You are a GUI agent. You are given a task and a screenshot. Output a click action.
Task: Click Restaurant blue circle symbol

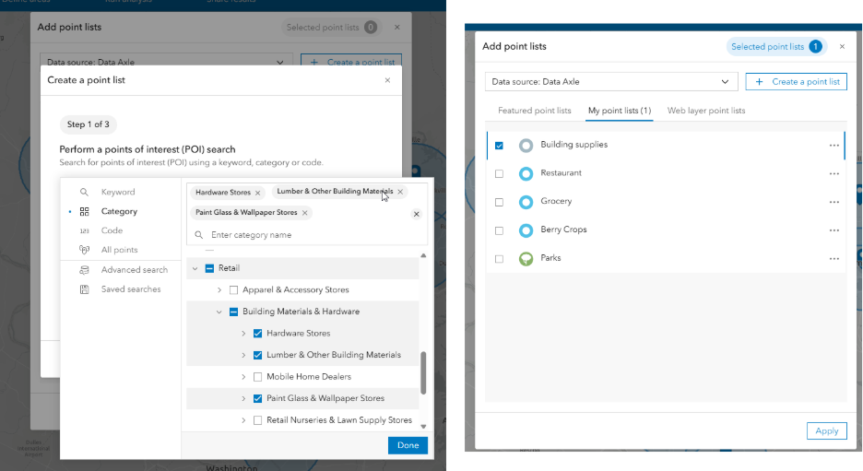pyautogui.click(x=526, y=174)
